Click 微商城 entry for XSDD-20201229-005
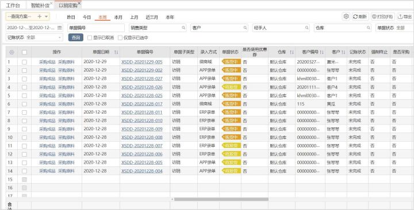Image resolution: width=414 pixels, height=210 pixels. (x=206, y=62)
